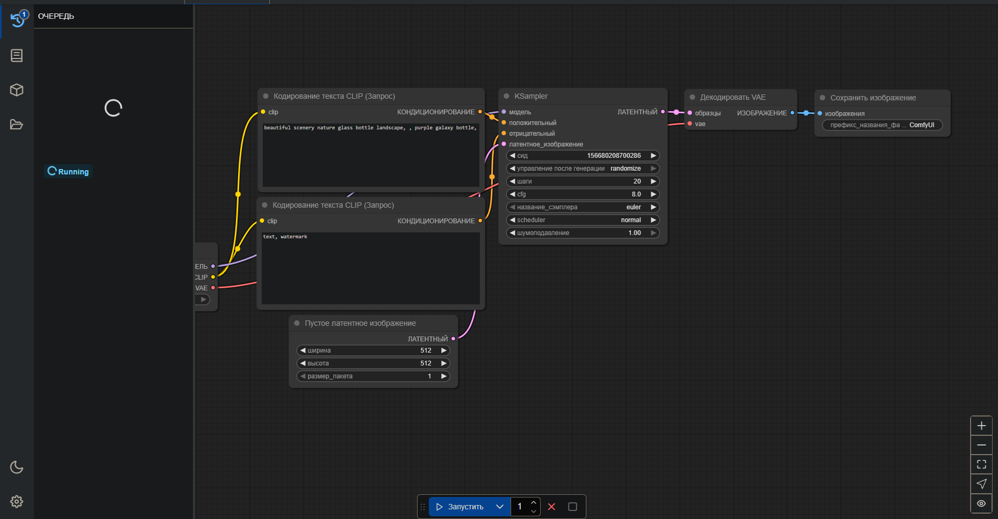Open the queue history sidebar icon
This screenshot has height=519, width=998.
coord(17,19)
